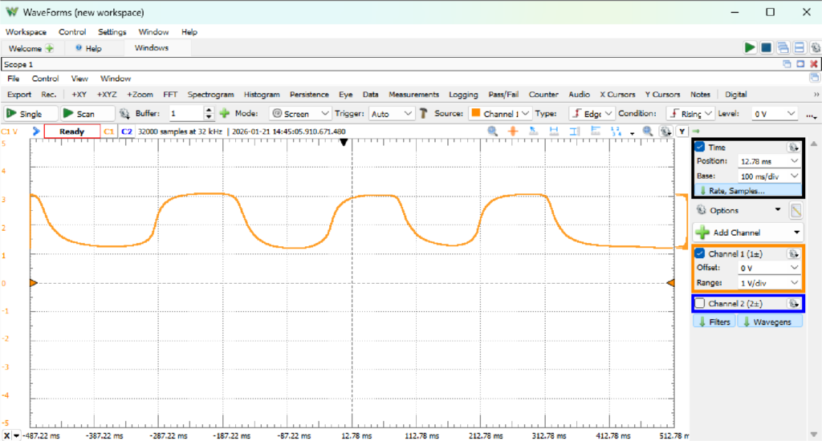This screenshot has height=441, width=822.
Task: Click the zoom magnifier icon above plot
Action: click(491, 131)
